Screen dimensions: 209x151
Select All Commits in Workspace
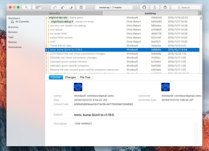(x=22, y=22)
